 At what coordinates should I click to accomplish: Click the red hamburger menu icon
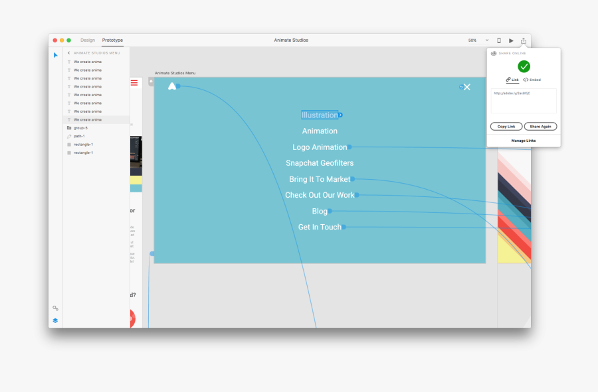coord(134,83)
